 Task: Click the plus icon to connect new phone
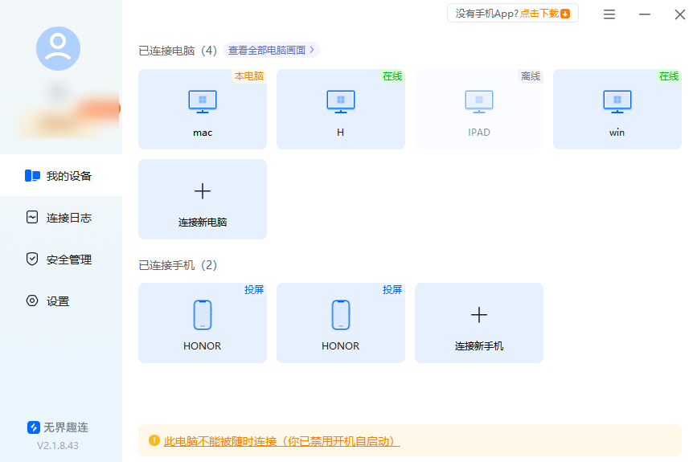point(478,315)
